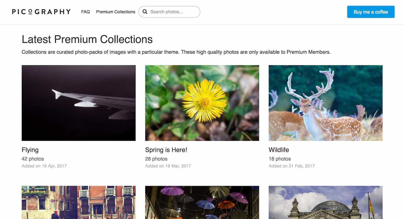The image size is (404, 219).
Task: Open the yellow flower thumbnail
Action: 202,103
